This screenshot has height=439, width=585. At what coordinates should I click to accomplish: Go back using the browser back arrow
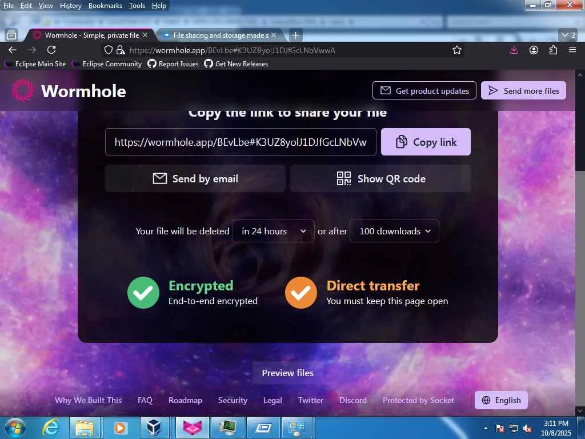13,50
